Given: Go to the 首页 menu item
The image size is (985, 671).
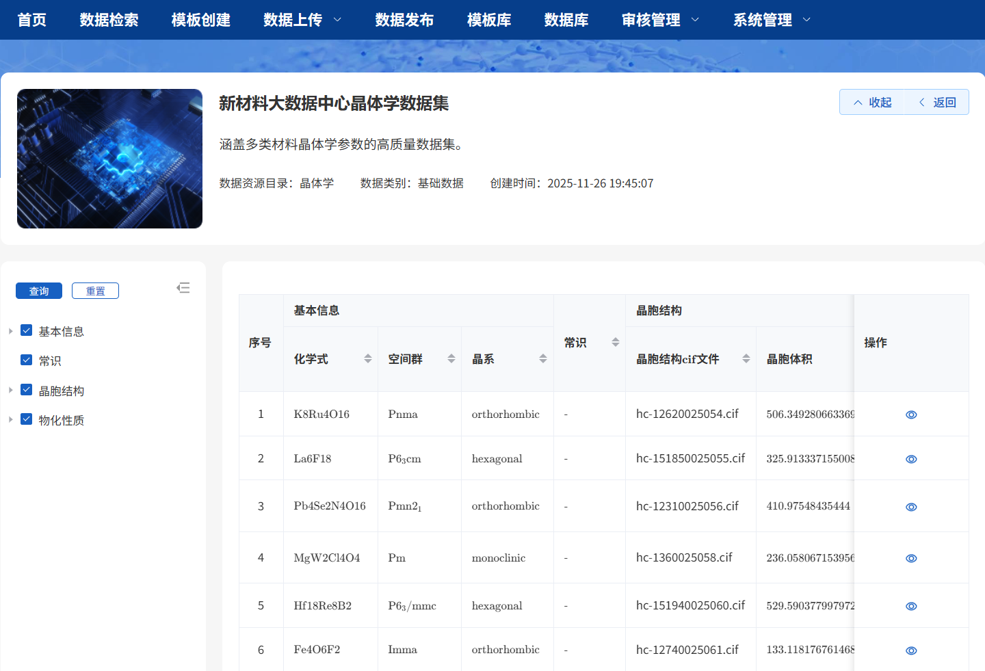Looking at the screenshot, I should [31, 20].
